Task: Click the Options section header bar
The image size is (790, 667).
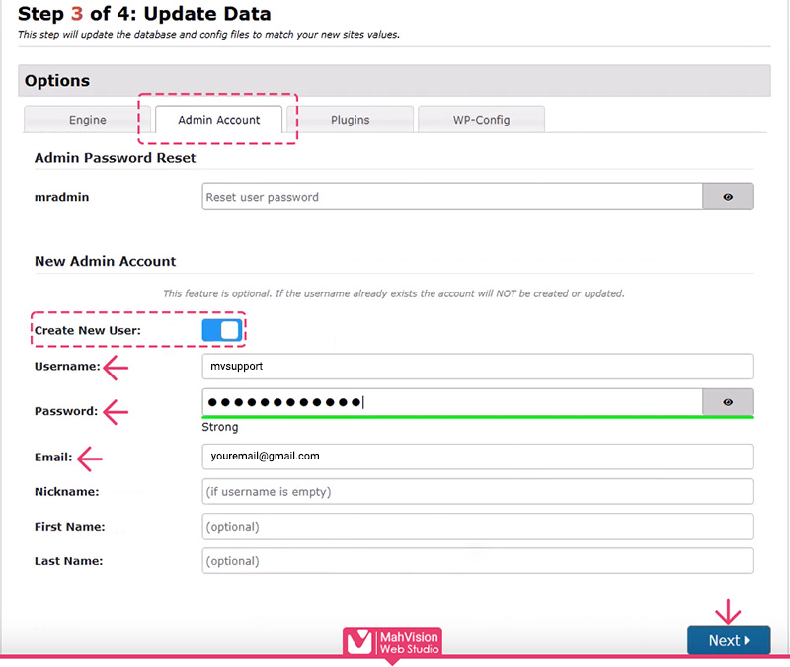Action: point(393,81)
